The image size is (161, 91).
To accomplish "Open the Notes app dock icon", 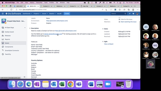I will pos(46,84).
